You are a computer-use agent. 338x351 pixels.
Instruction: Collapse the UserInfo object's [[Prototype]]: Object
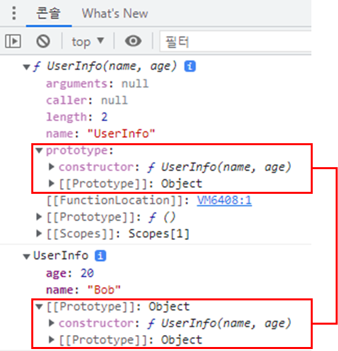point(39,307)
